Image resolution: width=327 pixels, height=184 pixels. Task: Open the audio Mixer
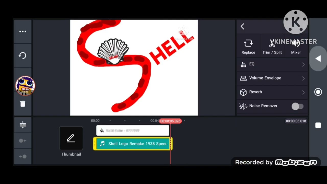point(296,47)
